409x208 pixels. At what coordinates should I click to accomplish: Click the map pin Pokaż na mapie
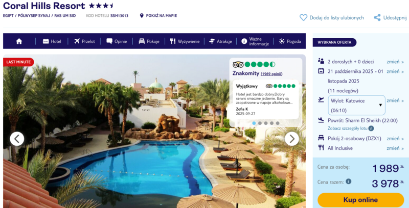click(142, 16)
